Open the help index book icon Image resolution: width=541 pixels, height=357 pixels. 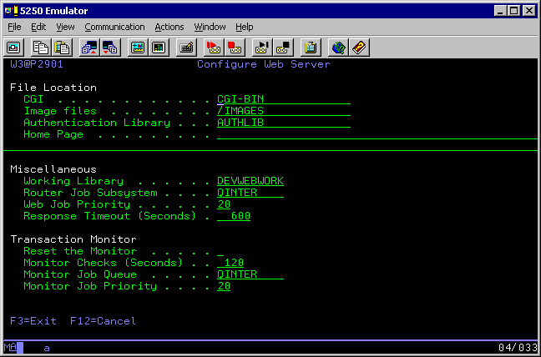[359, 48]
